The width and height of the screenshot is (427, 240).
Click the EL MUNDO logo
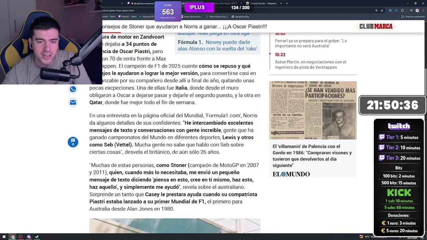click(291, 174)
